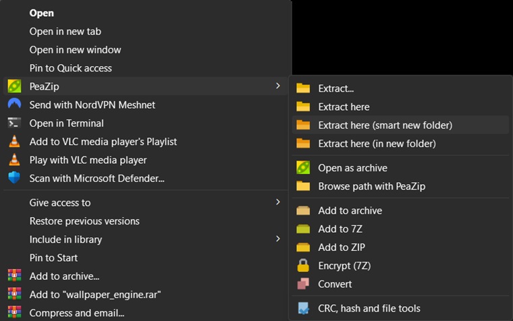The width and height of the screenshot is (513, 321).
Task: Click the PeaZip green pea icon
Action: [14, 86]
